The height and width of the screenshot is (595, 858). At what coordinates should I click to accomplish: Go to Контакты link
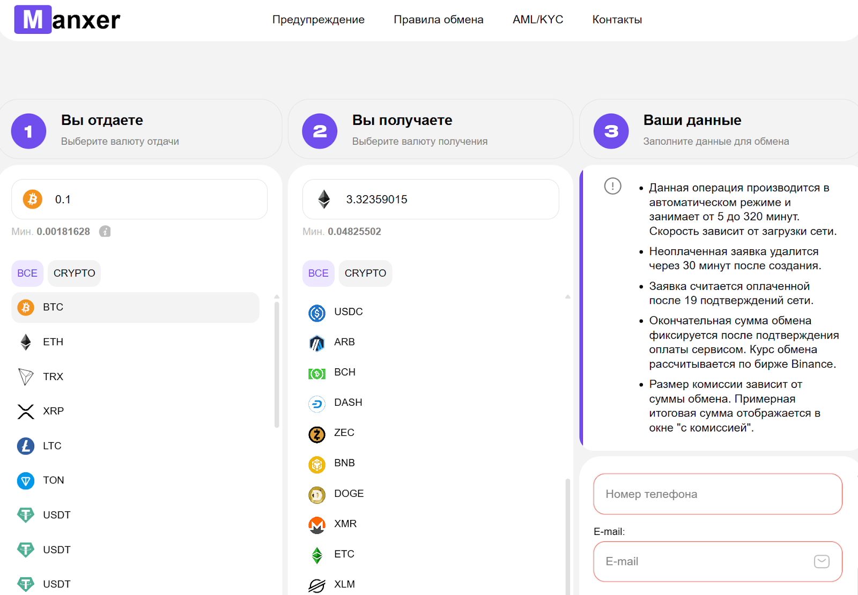click(617, 20)
